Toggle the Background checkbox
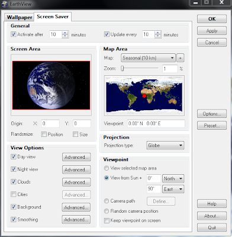The width and height of the screenshot is (232, 237). click(14, 207)
